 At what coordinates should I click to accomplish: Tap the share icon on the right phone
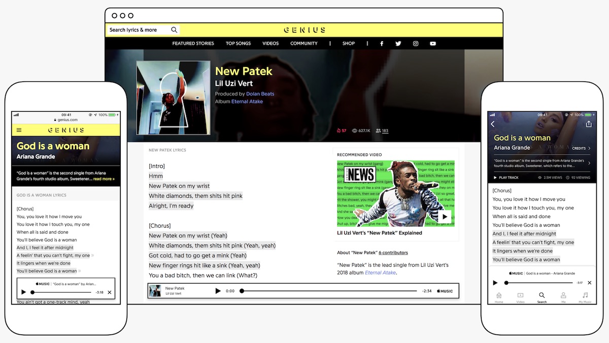(x=589, y=123)
